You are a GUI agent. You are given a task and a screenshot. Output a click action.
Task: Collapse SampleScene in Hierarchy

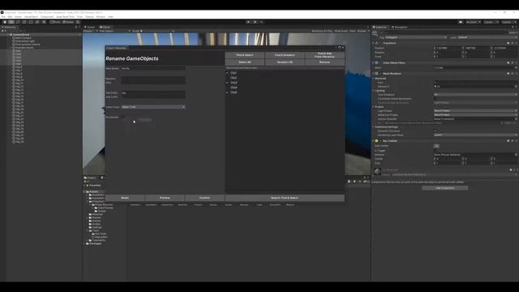tap(8, 34)
